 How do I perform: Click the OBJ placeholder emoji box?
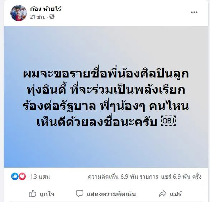click(168, 121)
